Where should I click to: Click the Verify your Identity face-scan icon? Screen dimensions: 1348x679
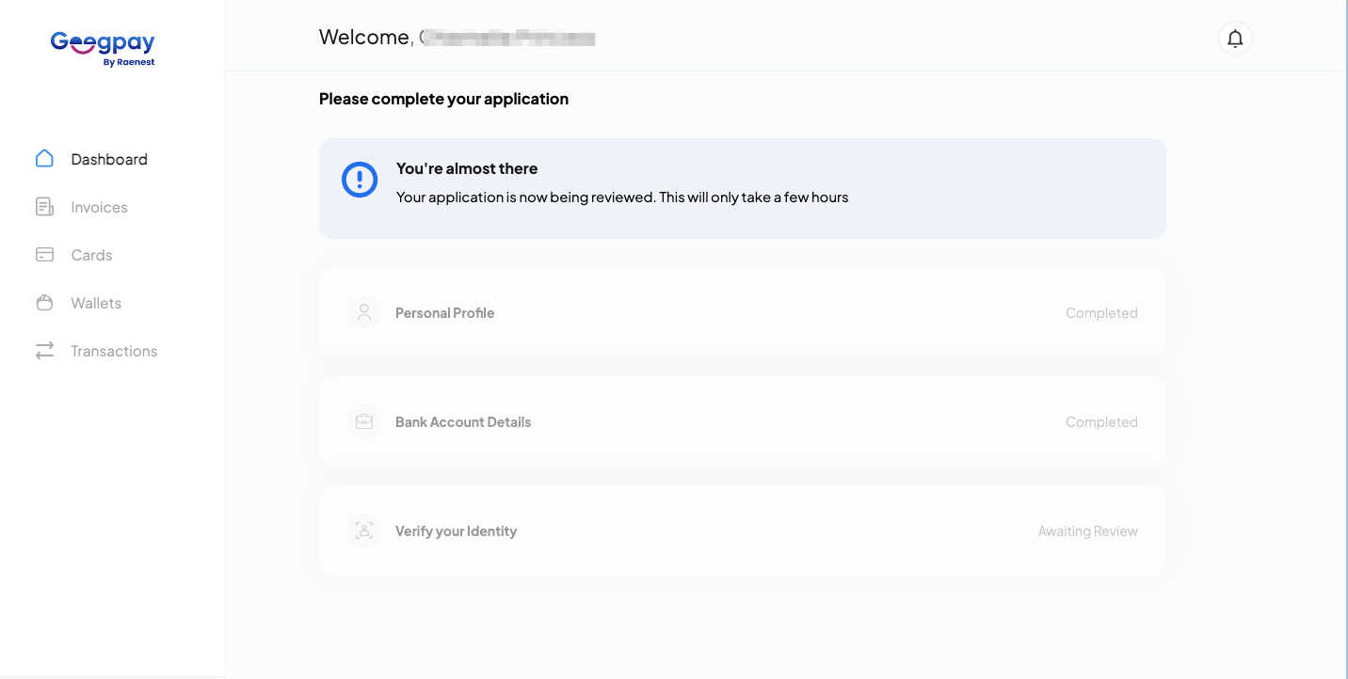point(364,530)
